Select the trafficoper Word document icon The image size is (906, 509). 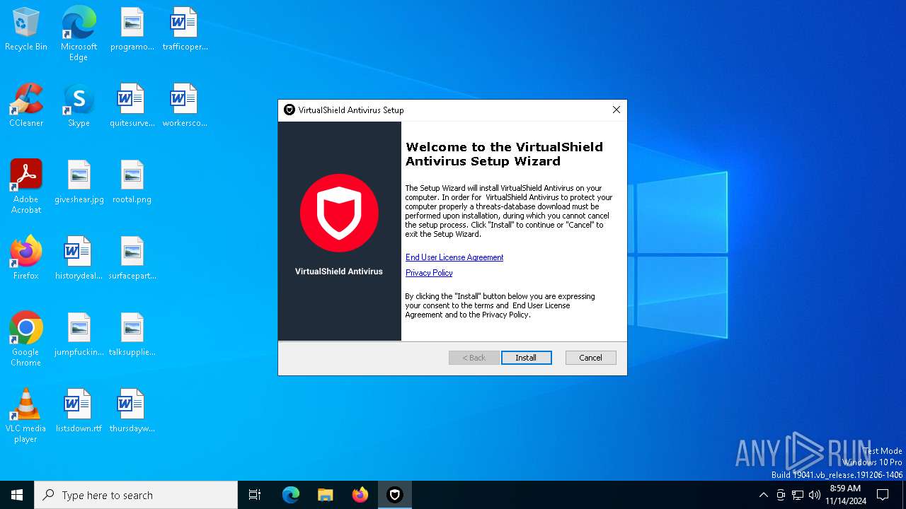[x=185, y=30]
